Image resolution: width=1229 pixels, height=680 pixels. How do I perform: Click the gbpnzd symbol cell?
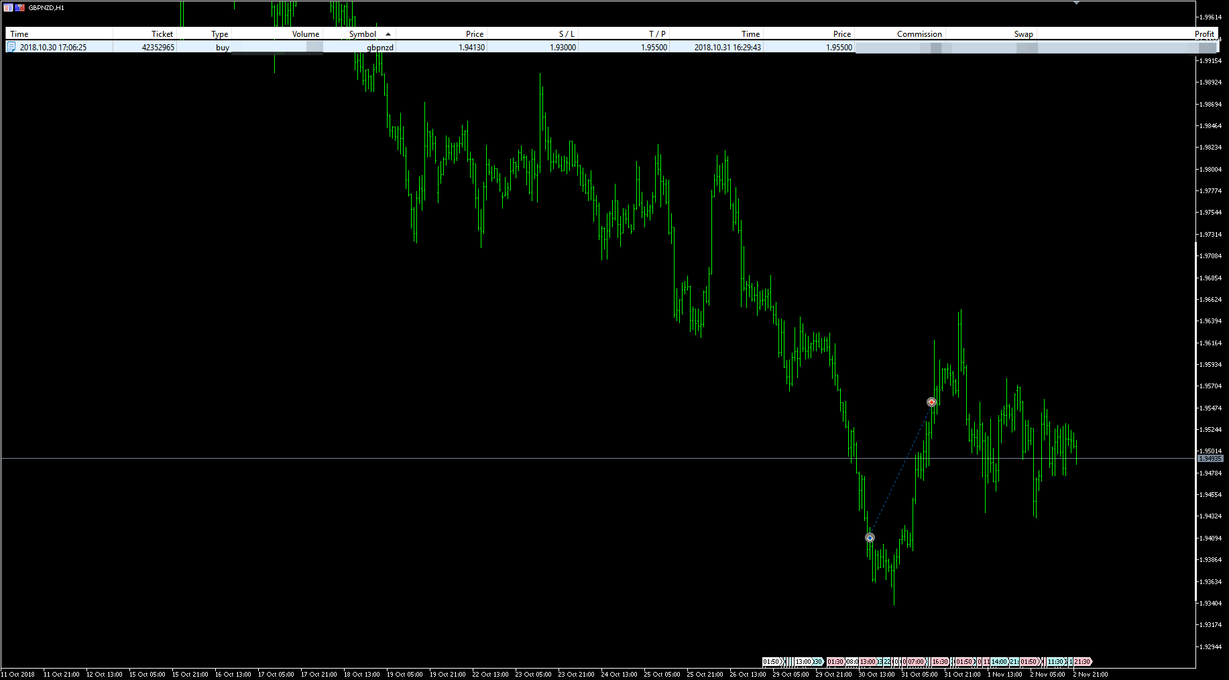[380, 48]
